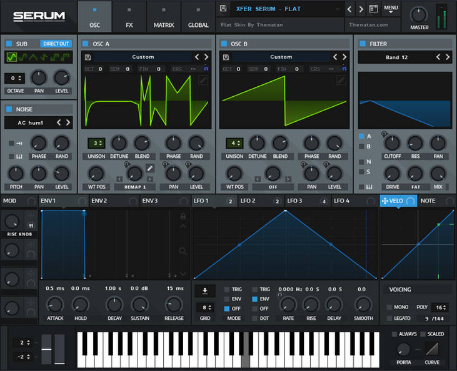Open the AC hum1 noise selector

pos(30,123)
